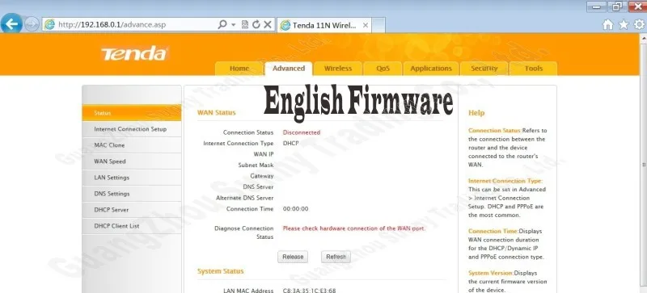
Task: Open a new blank browser tab
Action: click(x=378, y=25)
